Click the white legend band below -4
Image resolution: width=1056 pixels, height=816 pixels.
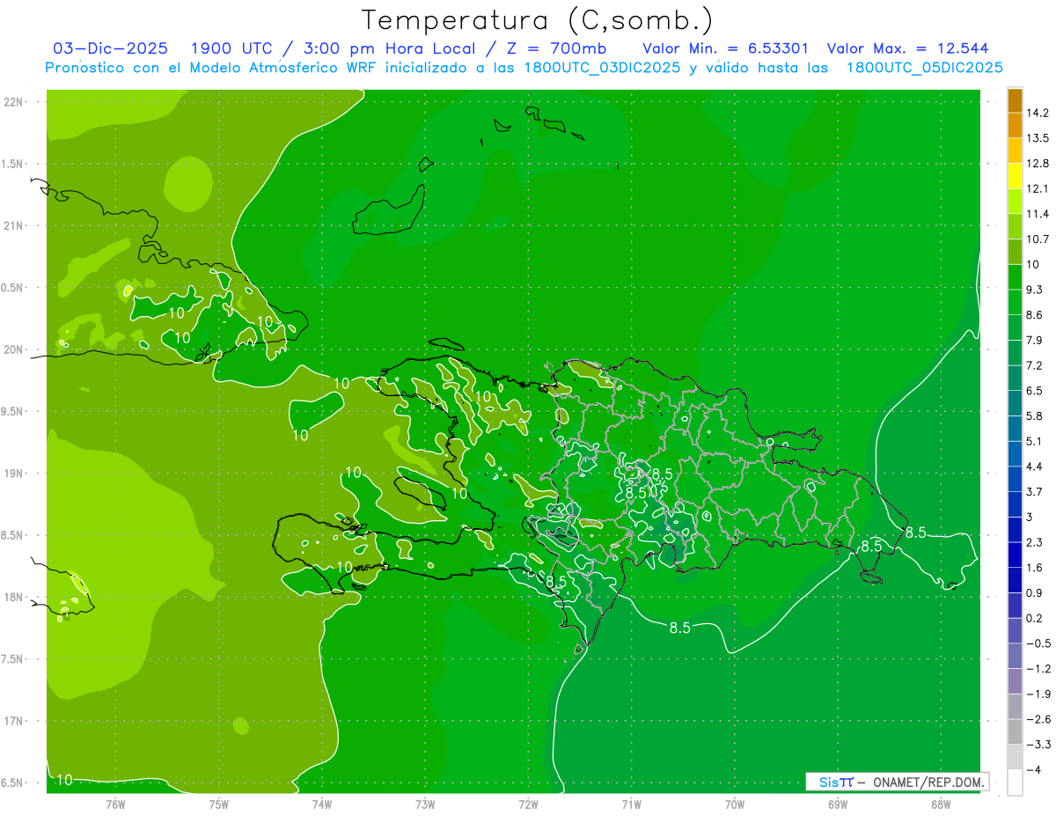pyautogui.click(x=1015, y=783)
